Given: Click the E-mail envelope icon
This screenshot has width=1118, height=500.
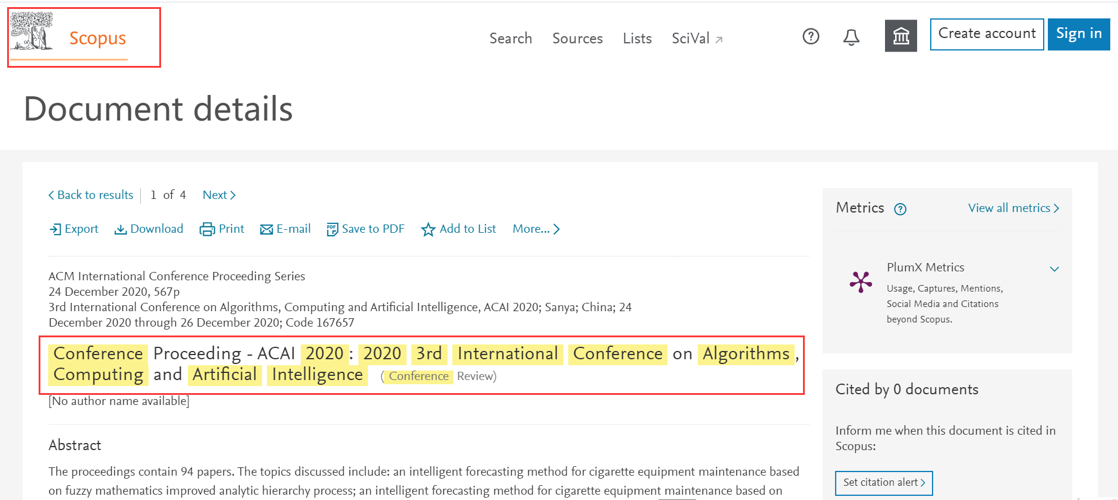Looking at the screenshot, I should 266,229.
